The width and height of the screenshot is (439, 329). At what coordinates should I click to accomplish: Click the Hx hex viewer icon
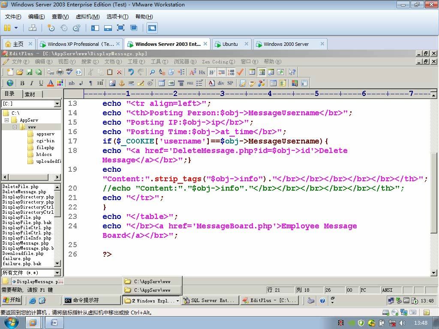coord(202,72)
